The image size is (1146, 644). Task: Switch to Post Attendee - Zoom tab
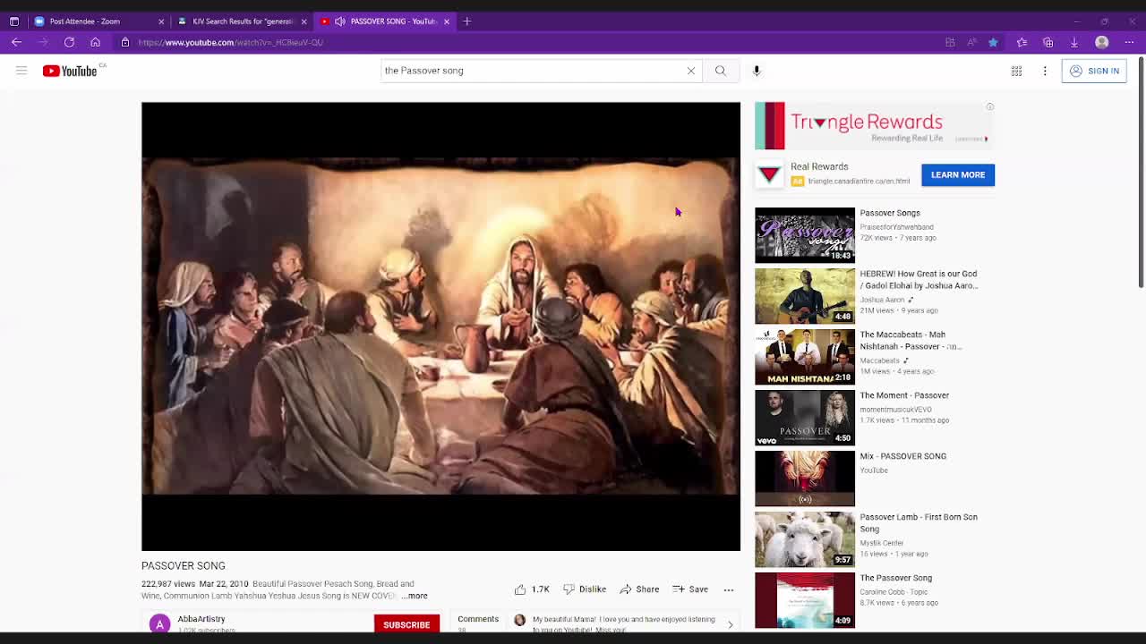pyautogui.click(x=99, y=21)
